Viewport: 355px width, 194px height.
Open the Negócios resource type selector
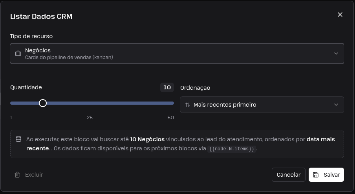177,54
